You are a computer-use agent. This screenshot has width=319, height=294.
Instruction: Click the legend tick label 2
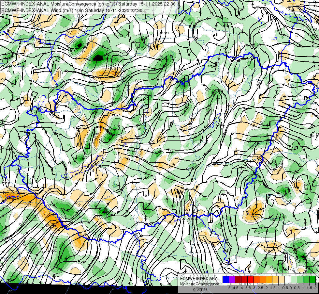(315, 288)
